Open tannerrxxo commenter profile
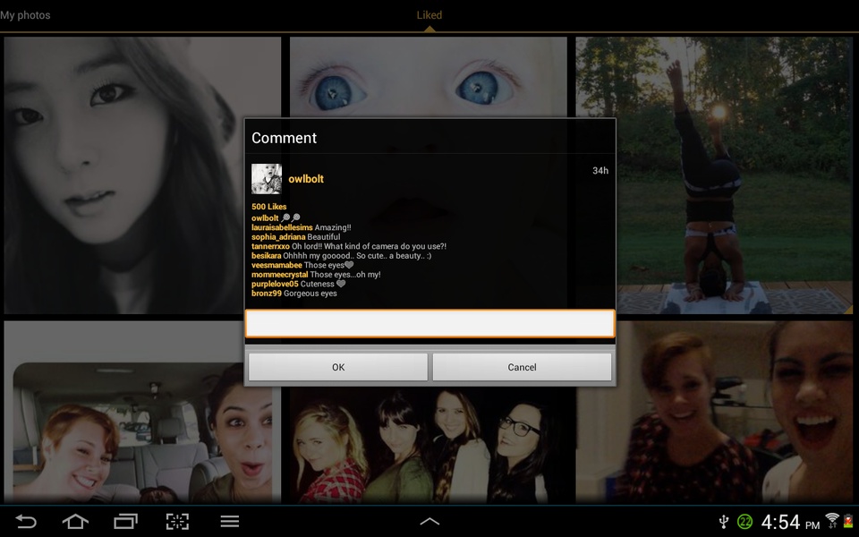 click(x=270, y=246)
